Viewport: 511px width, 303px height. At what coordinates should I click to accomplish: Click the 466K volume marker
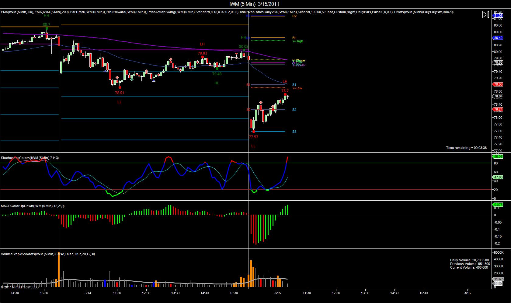497,284
